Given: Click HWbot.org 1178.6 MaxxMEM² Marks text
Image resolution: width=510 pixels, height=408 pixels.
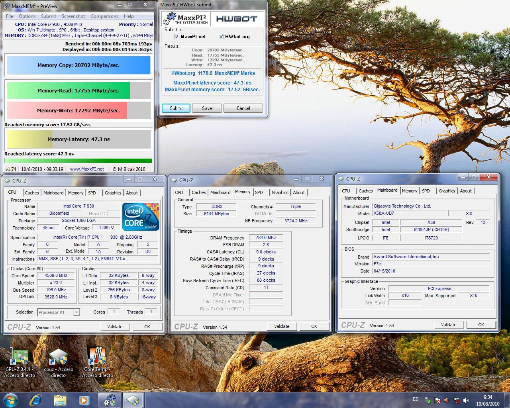Looking at the screenshot, I should point(213,73).
